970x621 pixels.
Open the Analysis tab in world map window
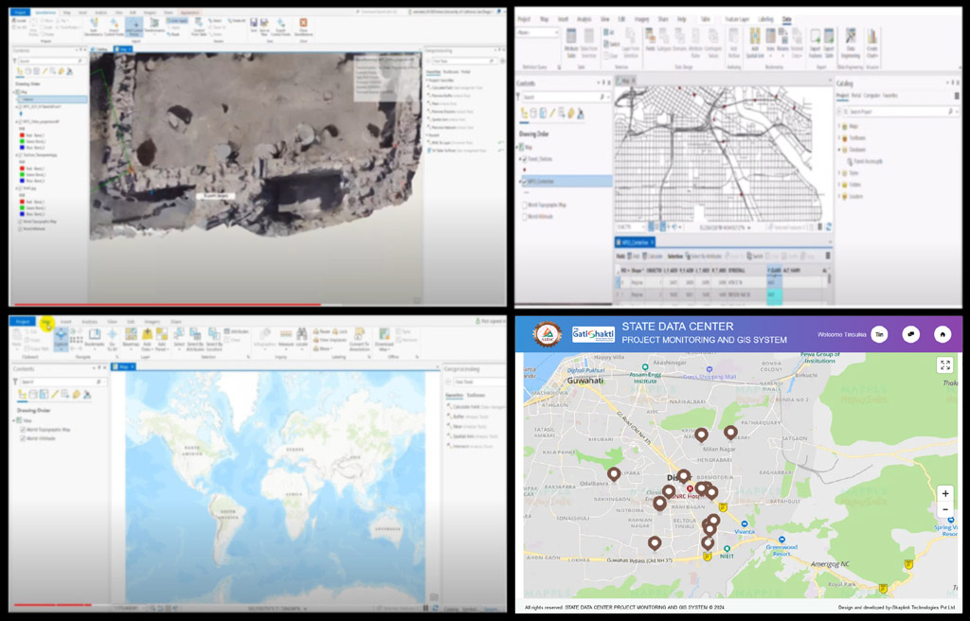click(90, 321)
